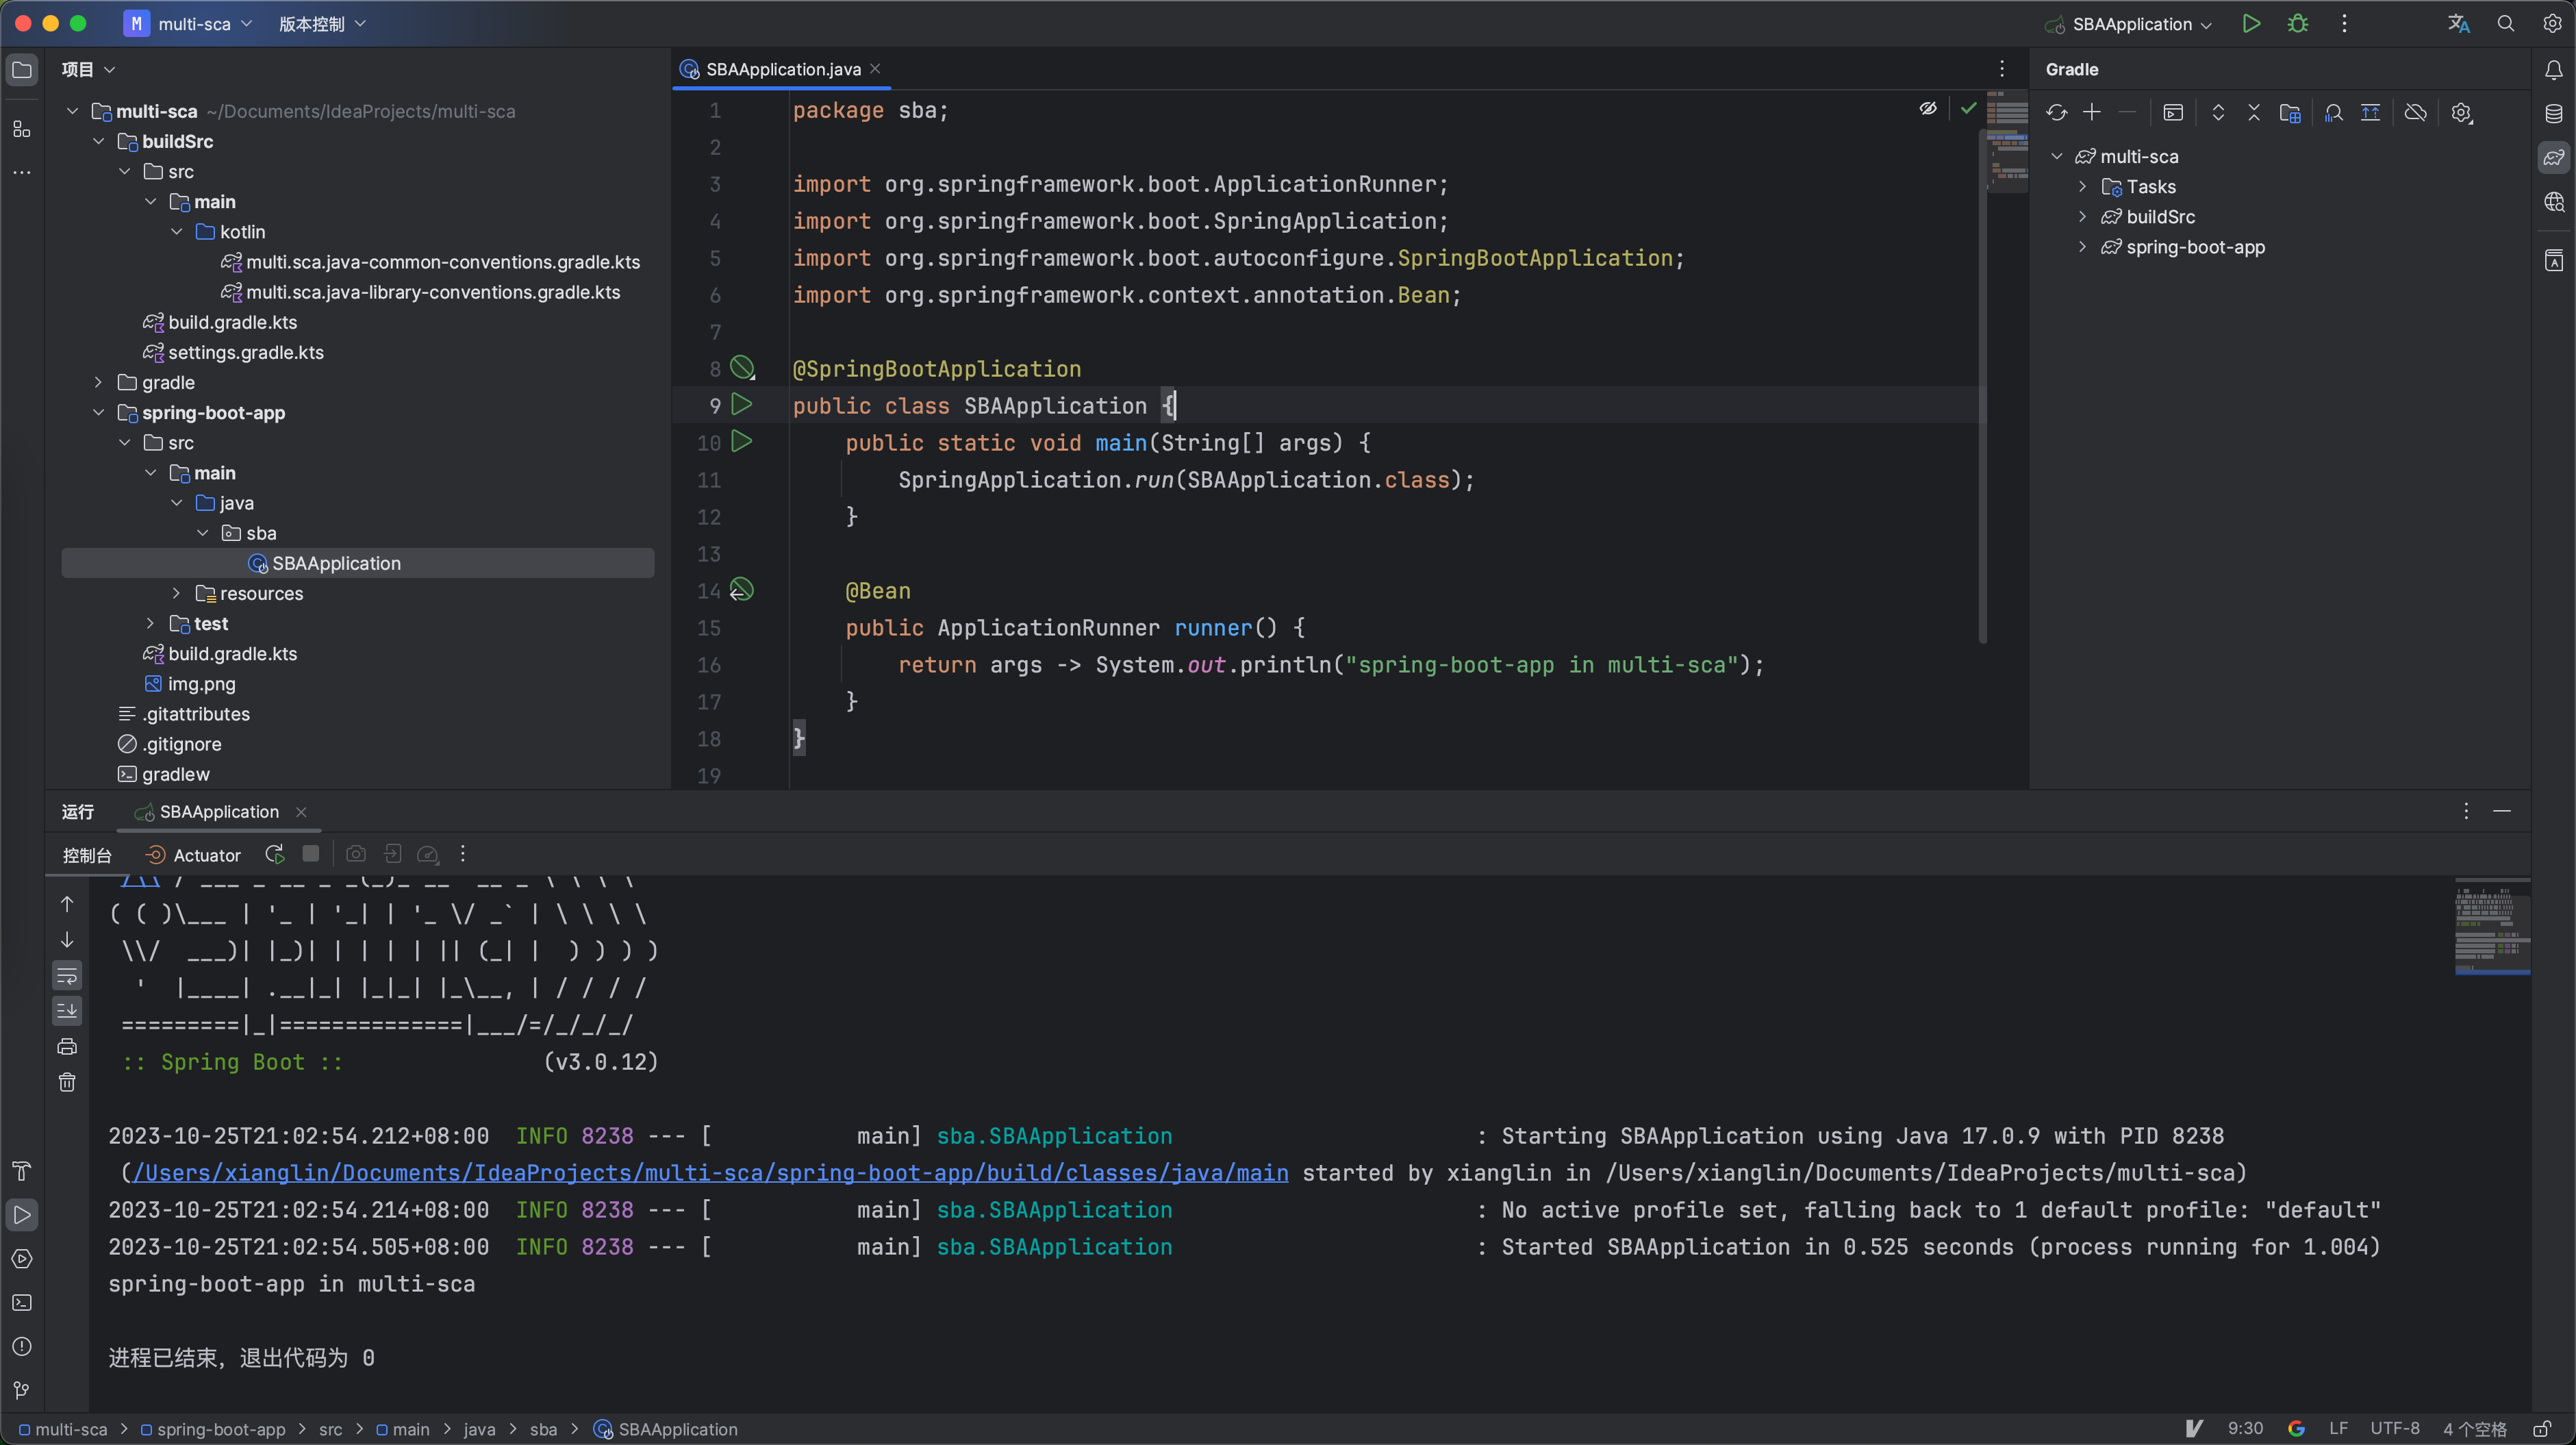Toggle soft-wrap in the console
2576x1445 pixels.
pos(67,976)
